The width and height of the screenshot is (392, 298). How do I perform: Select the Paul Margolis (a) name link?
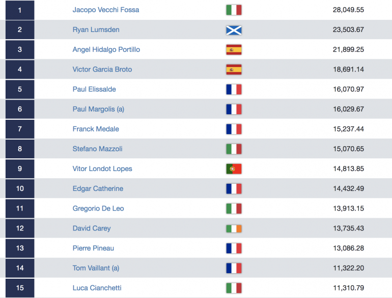[x=98, y=109]
